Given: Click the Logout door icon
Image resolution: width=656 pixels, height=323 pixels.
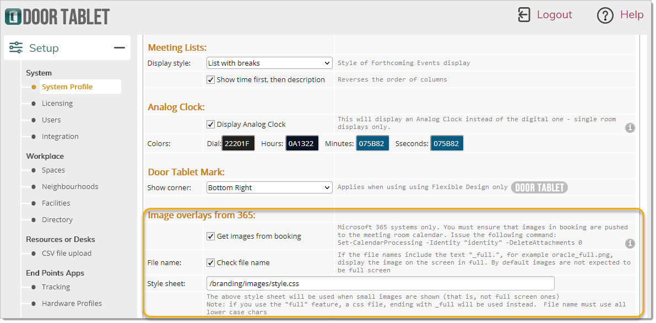Looking at the screenshot, I should pyautogui.click(x=524, y=15).
